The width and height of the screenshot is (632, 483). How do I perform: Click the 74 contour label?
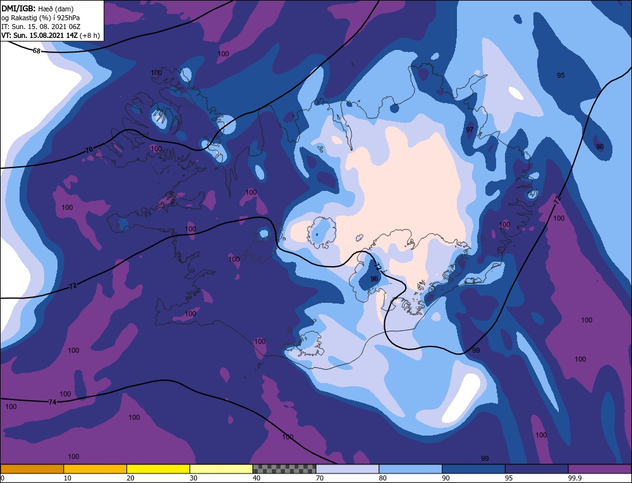(52, 402)
